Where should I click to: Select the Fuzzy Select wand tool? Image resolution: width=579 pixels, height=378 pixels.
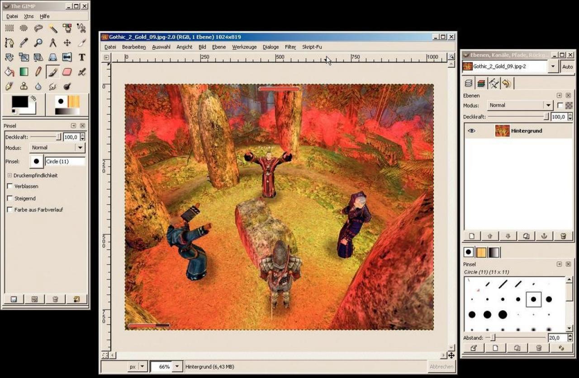52,28
